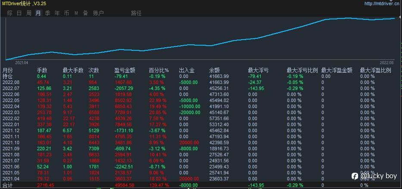The width and height of the screenshot is (402, 189).
Task: Click total profit value 49584.58
Action: [x=125, y=185]
